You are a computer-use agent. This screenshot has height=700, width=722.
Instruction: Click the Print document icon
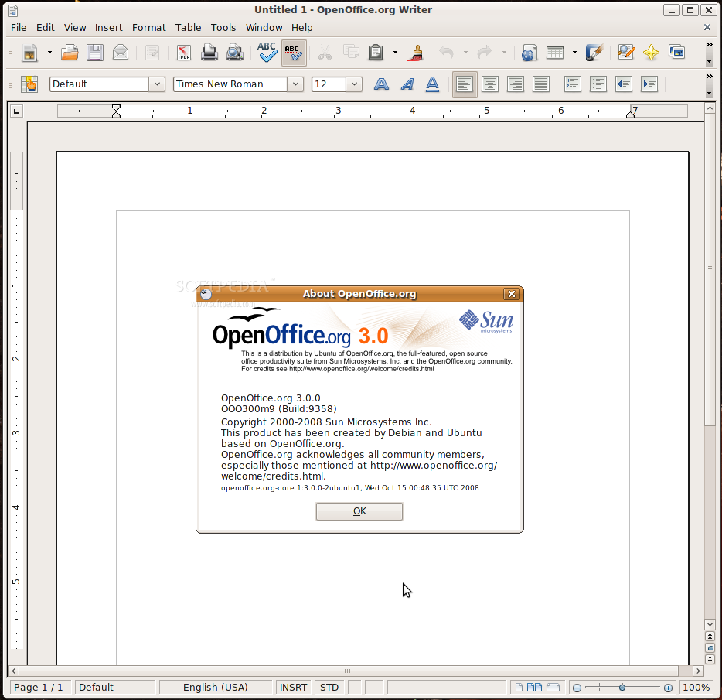click(209, 53)
